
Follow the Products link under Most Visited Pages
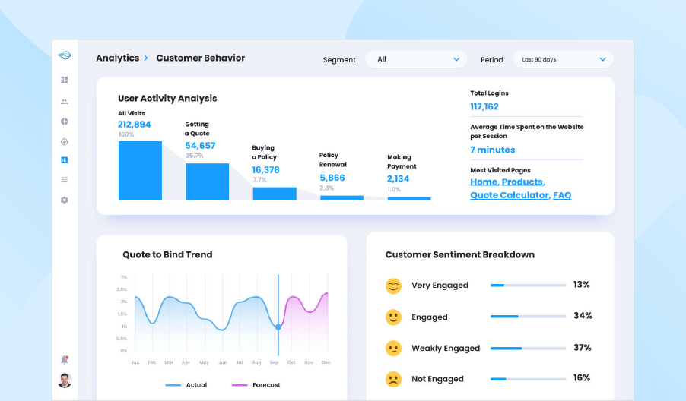(522, 182)
